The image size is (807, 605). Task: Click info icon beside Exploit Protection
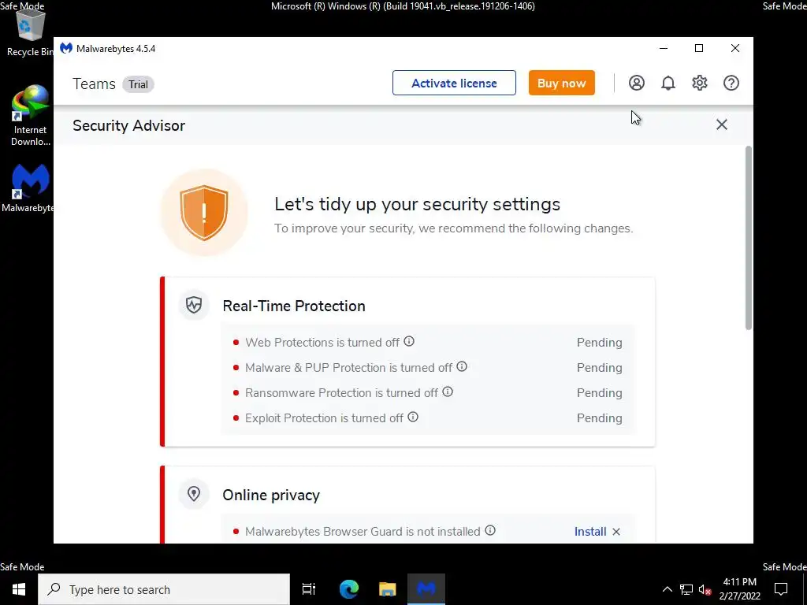coord(413,417)
